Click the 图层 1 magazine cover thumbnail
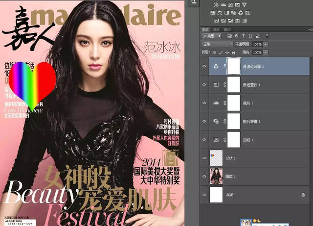Viewport: 313px width, 226px height. pos(216,176)
